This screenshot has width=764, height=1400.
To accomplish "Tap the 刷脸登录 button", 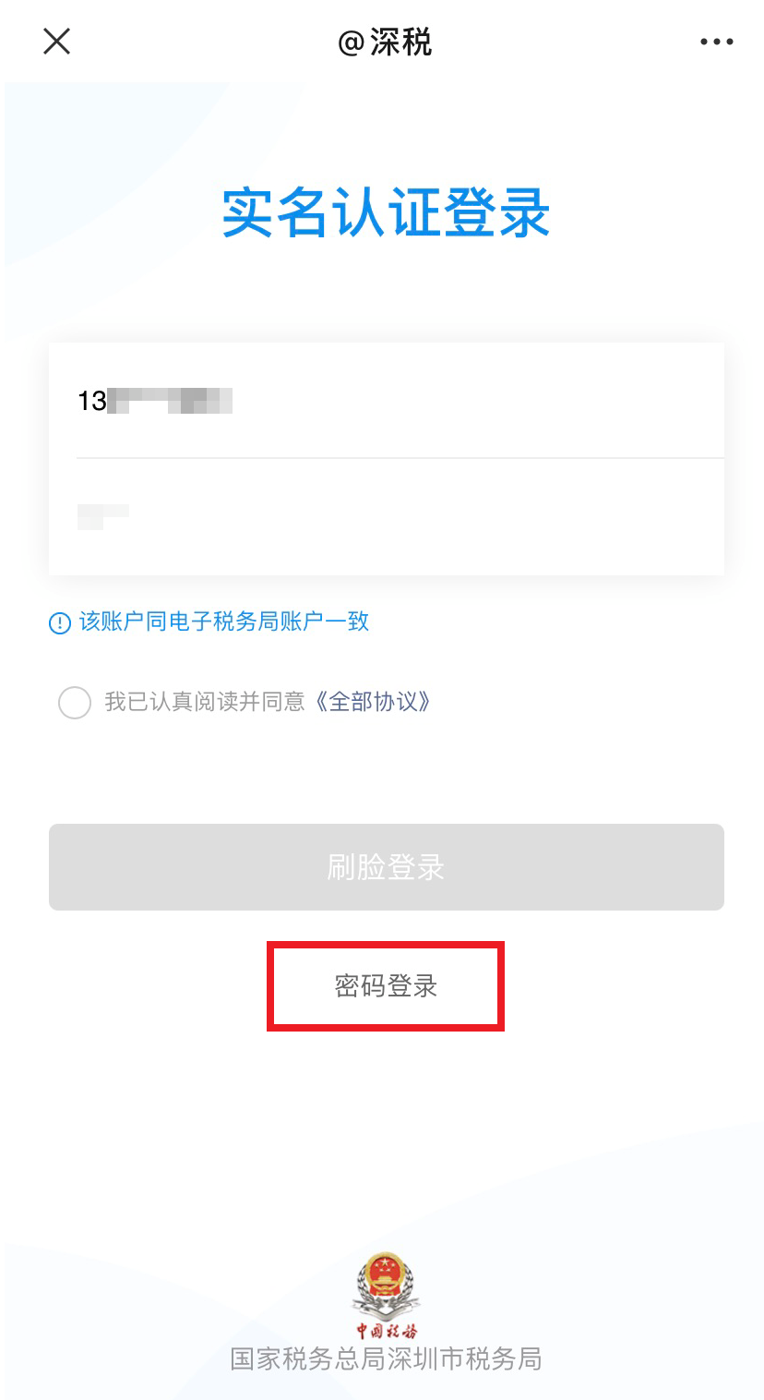I will tap(387, 867).
